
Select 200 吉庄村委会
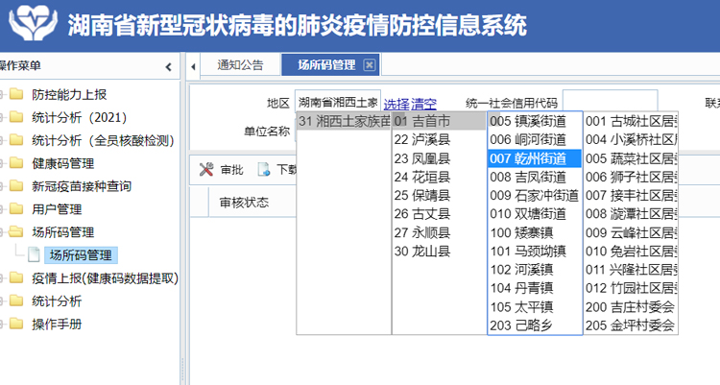(631, 307)
